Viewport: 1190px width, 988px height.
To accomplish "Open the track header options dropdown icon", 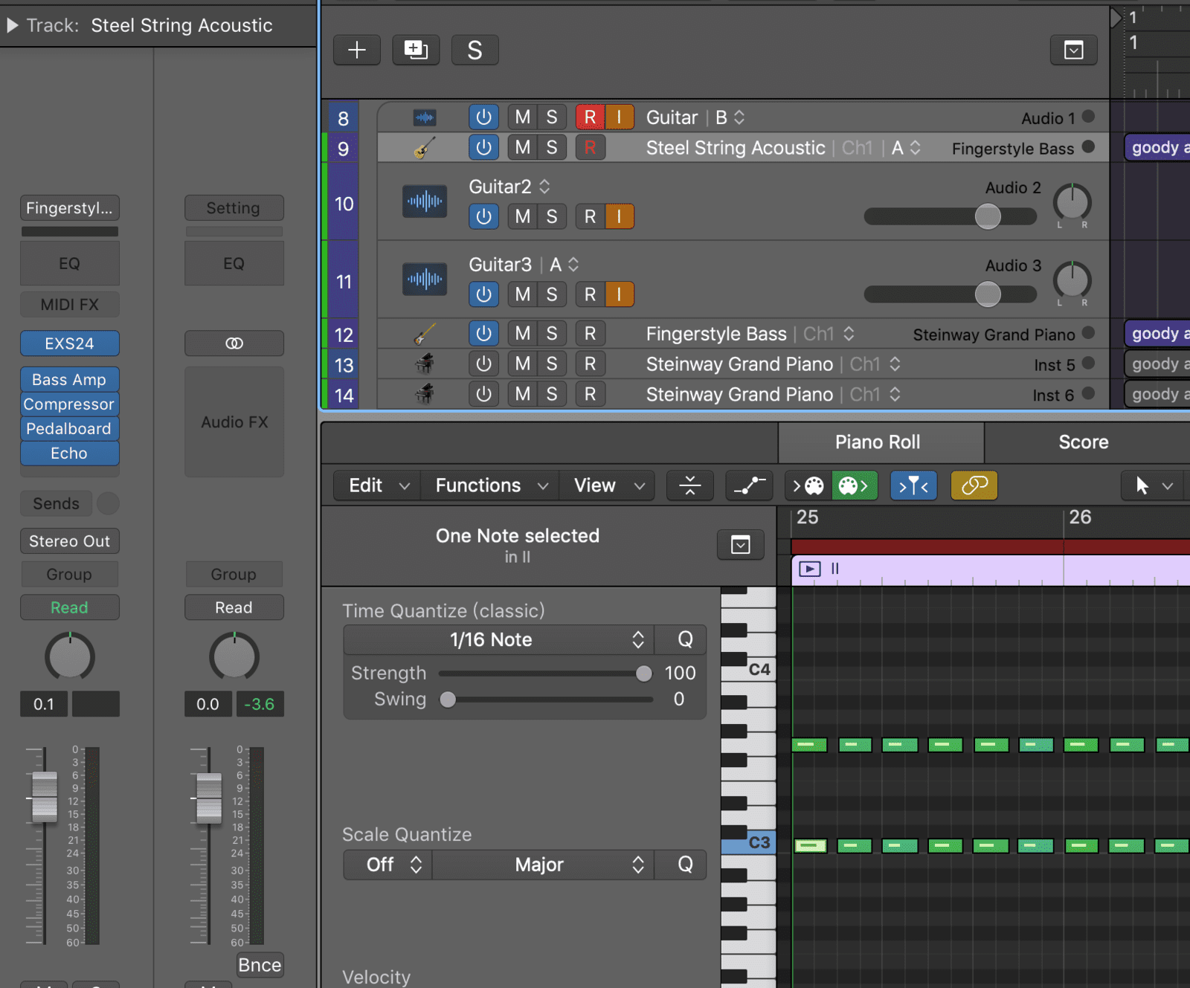I will [1073, 50].
